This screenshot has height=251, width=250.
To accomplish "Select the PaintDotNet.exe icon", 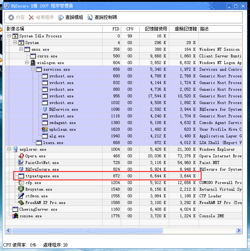I will point(21,163).
